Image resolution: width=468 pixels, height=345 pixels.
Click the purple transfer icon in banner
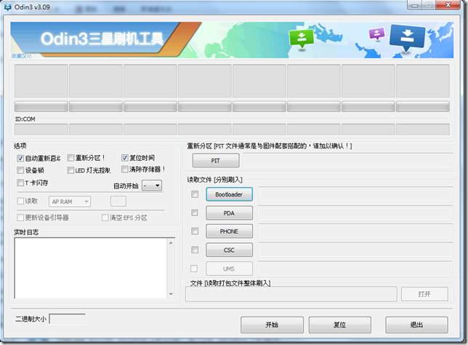[x=377, y=33]
